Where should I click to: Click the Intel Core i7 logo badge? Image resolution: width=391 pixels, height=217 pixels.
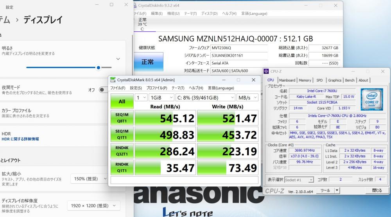371,99
